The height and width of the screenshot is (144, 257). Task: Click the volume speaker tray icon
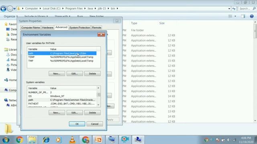(228, 140)
